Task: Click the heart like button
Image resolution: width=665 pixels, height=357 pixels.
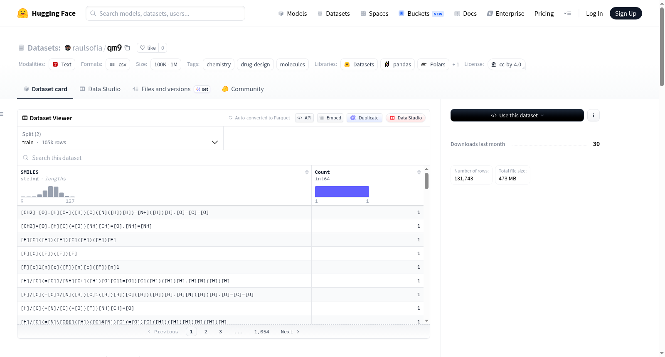Action: tap(148, 48)
